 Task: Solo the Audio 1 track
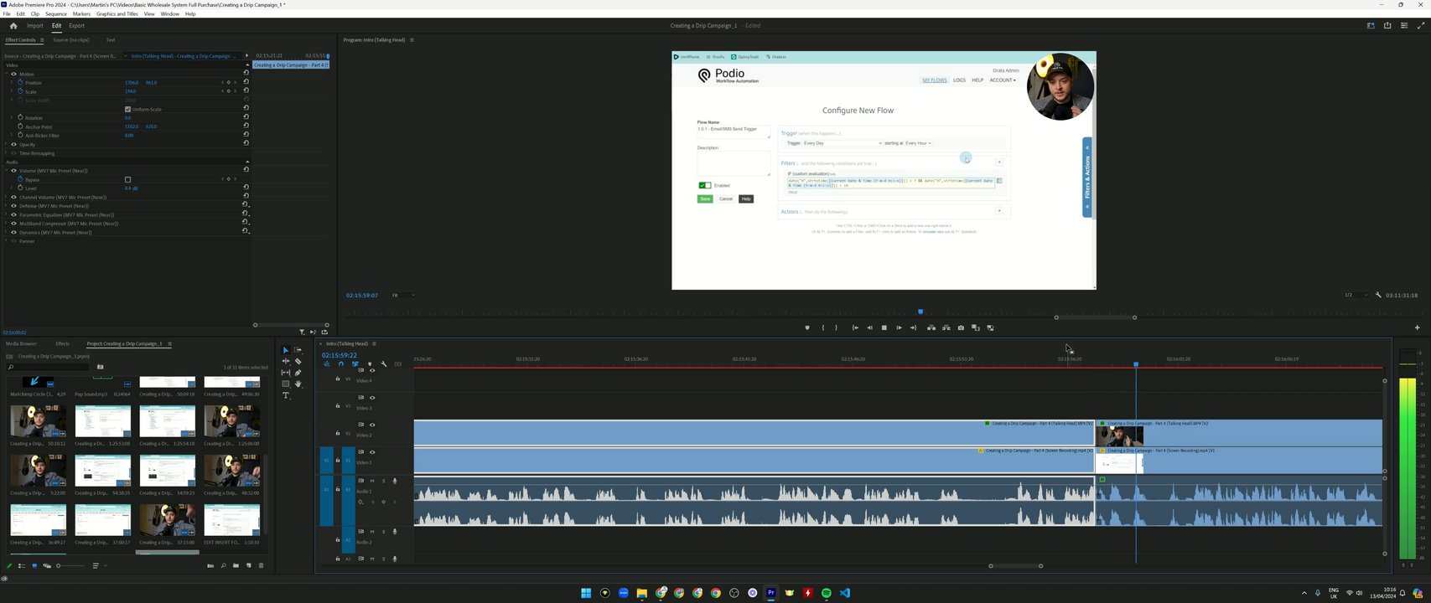point(384,481)
